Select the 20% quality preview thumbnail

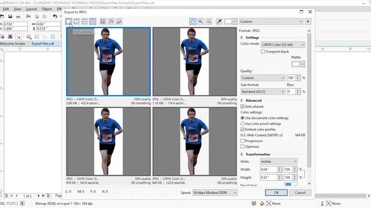pos(195,142)
